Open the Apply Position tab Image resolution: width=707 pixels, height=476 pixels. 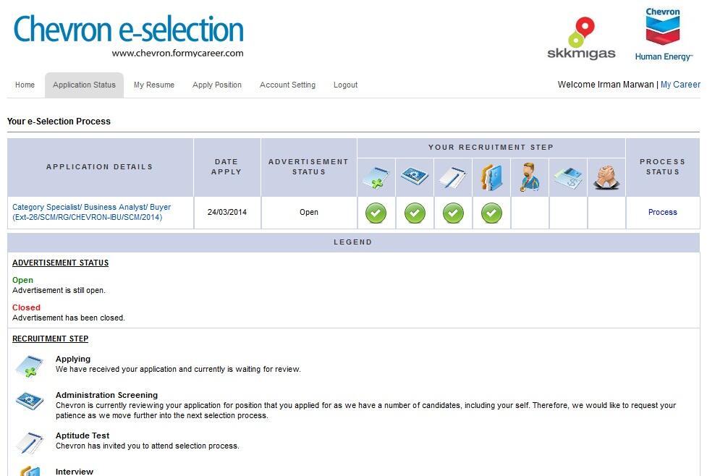217,85
